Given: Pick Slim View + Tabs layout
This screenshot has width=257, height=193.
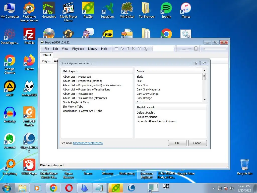Looking at the screenshot, I should [x=73, y=107].
